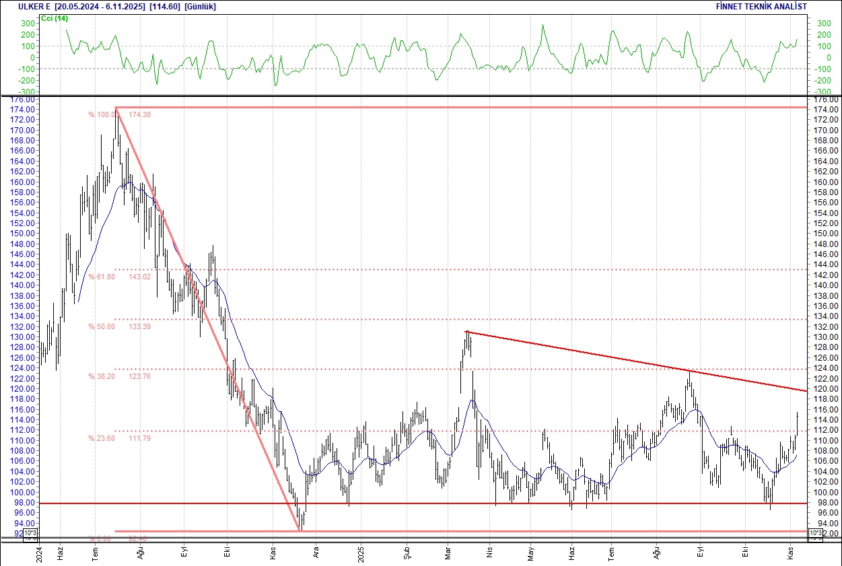Click the divider between CCI and price panels
The image size is (842, 566).
click(x=421, y=96)
